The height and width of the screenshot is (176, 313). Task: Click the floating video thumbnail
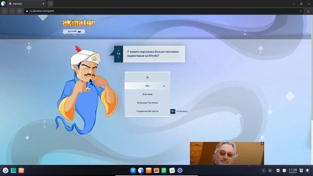coord(227,154)
